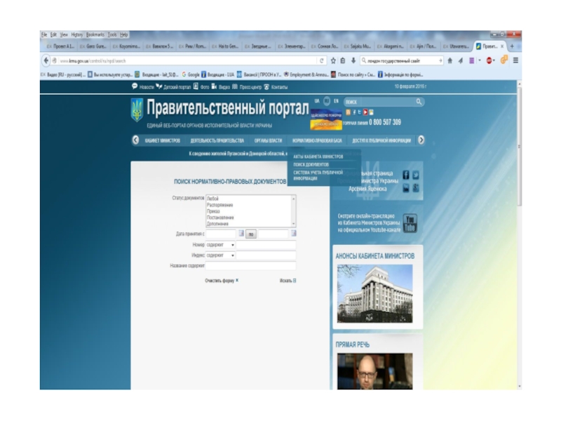
Task: Select 'Постановление' in status list
Action: 220,218
